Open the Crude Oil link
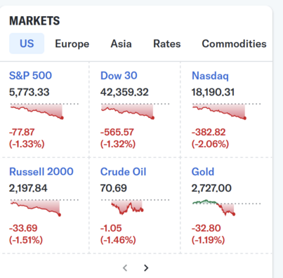Screen dimensions: 283x278 [x=123, y=171]
